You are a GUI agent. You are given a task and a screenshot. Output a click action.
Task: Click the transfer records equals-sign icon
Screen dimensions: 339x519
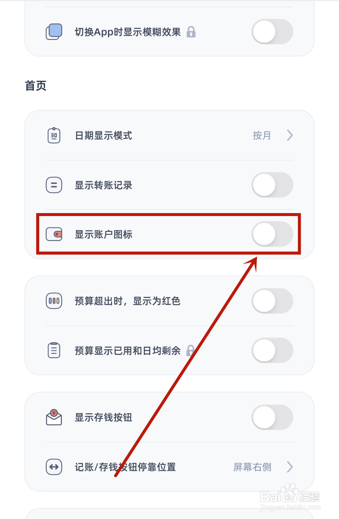[54, 185]
